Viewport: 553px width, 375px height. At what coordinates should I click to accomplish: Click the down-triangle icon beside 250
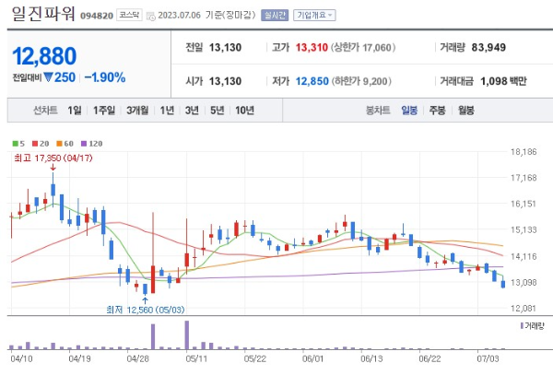[x=49, y=76]
